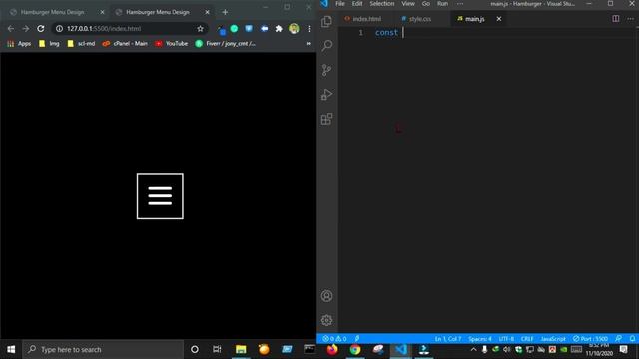The height and width of the screenshot is (359, 639).
Task: Expand the hidden VS Code menu items
Action: click(x=460, y=4)
